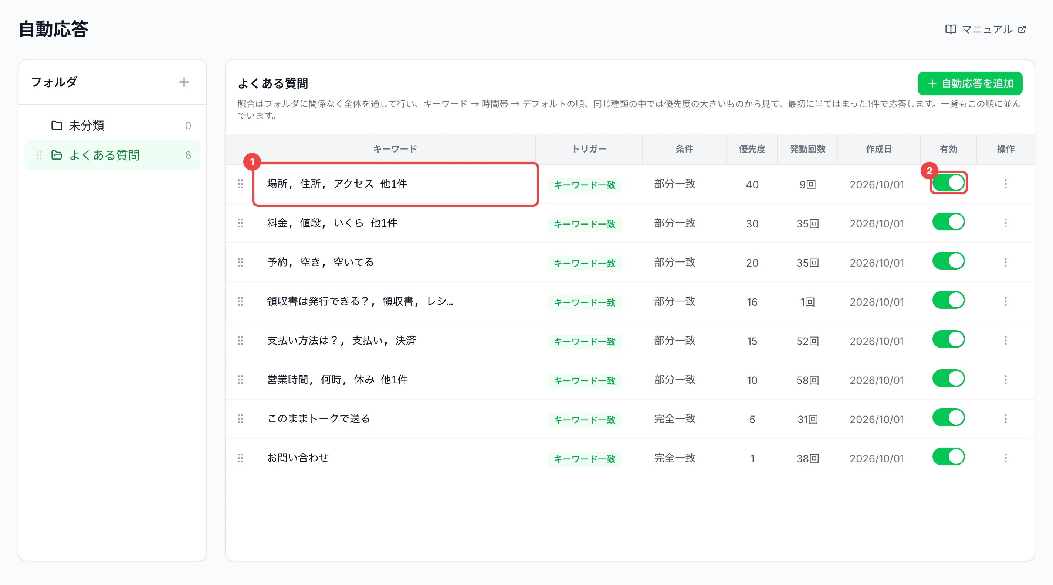This screenshot has height=585, width=1053.
Task: Click drag handle of 予約, 空き row
Action: click(240, 262)
